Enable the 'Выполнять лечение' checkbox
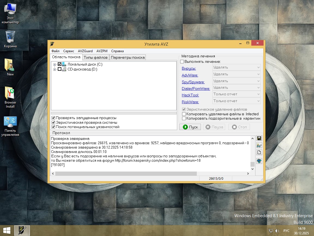This screenshot has width=314, height=236. click(182, 62)
